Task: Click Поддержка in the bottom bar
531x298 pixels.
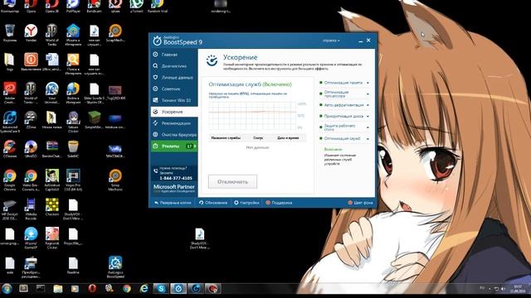Action: pos(279,203)
